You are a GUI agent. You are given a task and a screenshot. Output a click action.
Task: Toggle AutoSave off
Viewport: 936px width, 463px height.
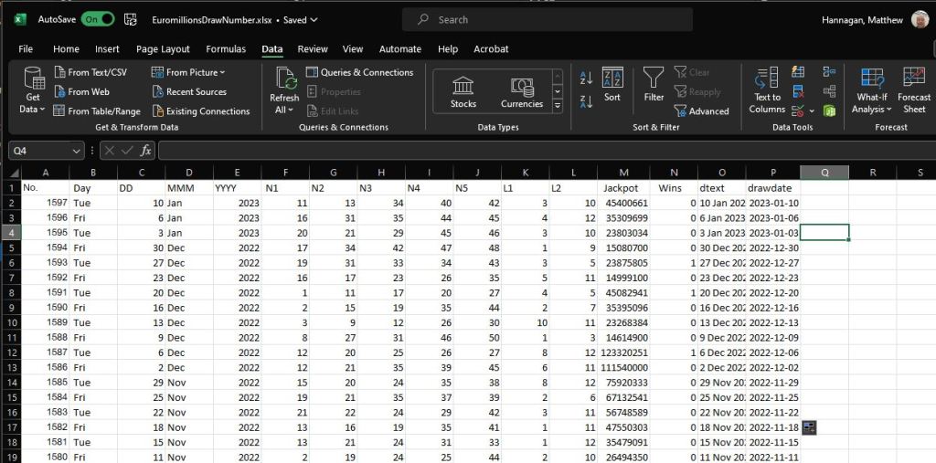pyautogui.click(x=98, y=19)
